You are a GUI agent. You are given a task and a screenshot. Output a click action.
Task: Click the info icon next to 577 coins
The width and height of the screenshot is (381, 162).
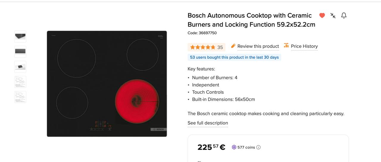click(258, 147)
